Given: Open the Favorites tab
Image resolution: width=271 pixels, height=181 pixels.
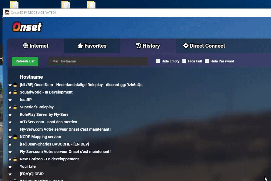Looking at the screenshot, I should pos(92,46).
